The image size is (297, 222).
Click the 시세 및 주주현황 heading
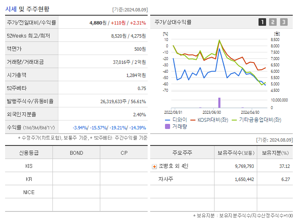pyautogui.click(x=27, y=9)
